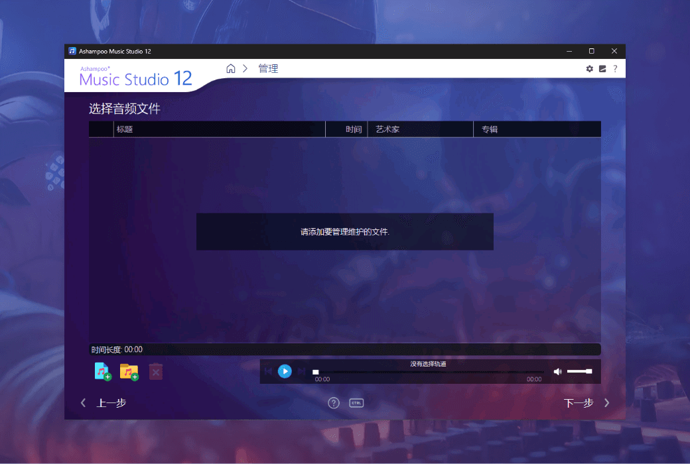Close the Ashampoo Music Studio window
690x464 pixels.
614,52
